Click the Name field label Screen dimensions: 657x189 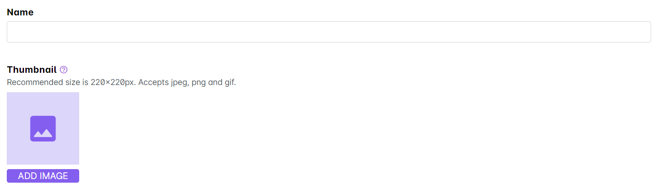tap(20, 12)
